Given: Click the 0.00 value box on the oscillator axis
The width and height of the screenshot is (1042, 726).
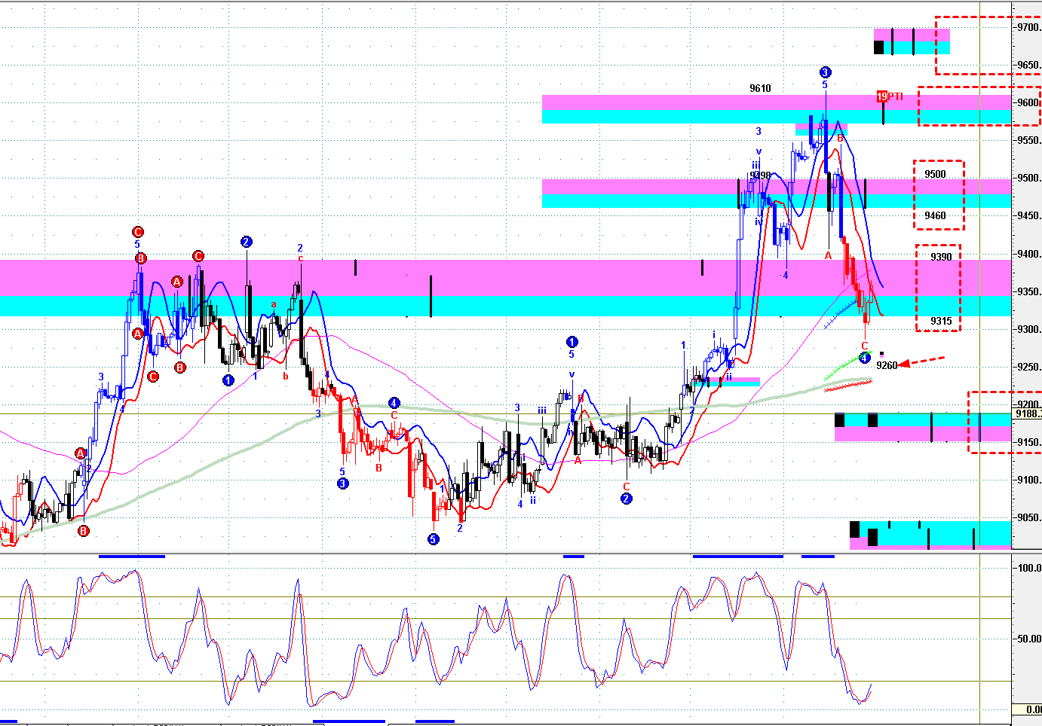Looking at the screenshot, I should (1028, 709).
